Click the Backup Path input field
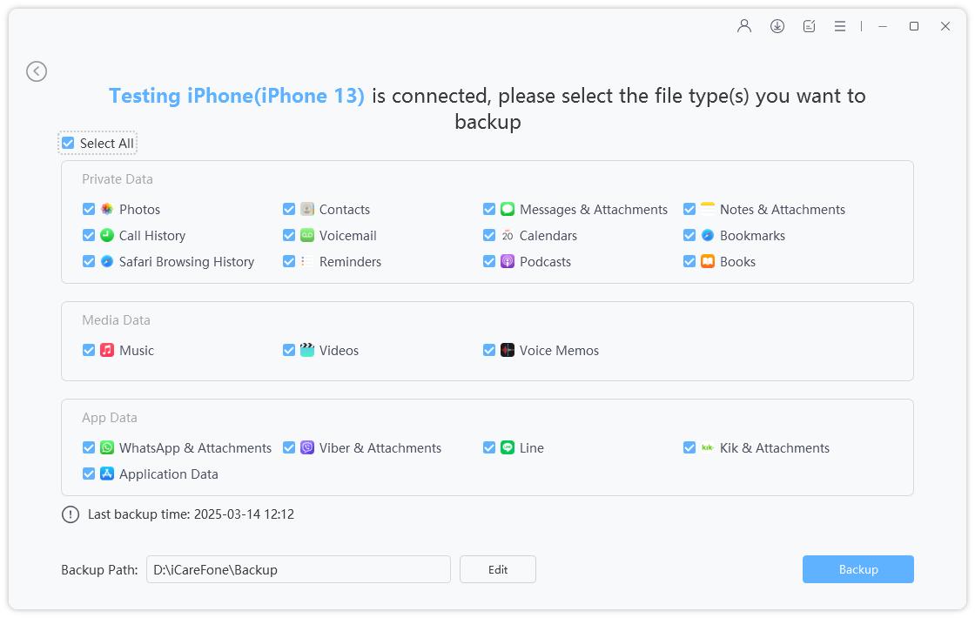The height and width of the screenshot is (618, 975). 299,569
